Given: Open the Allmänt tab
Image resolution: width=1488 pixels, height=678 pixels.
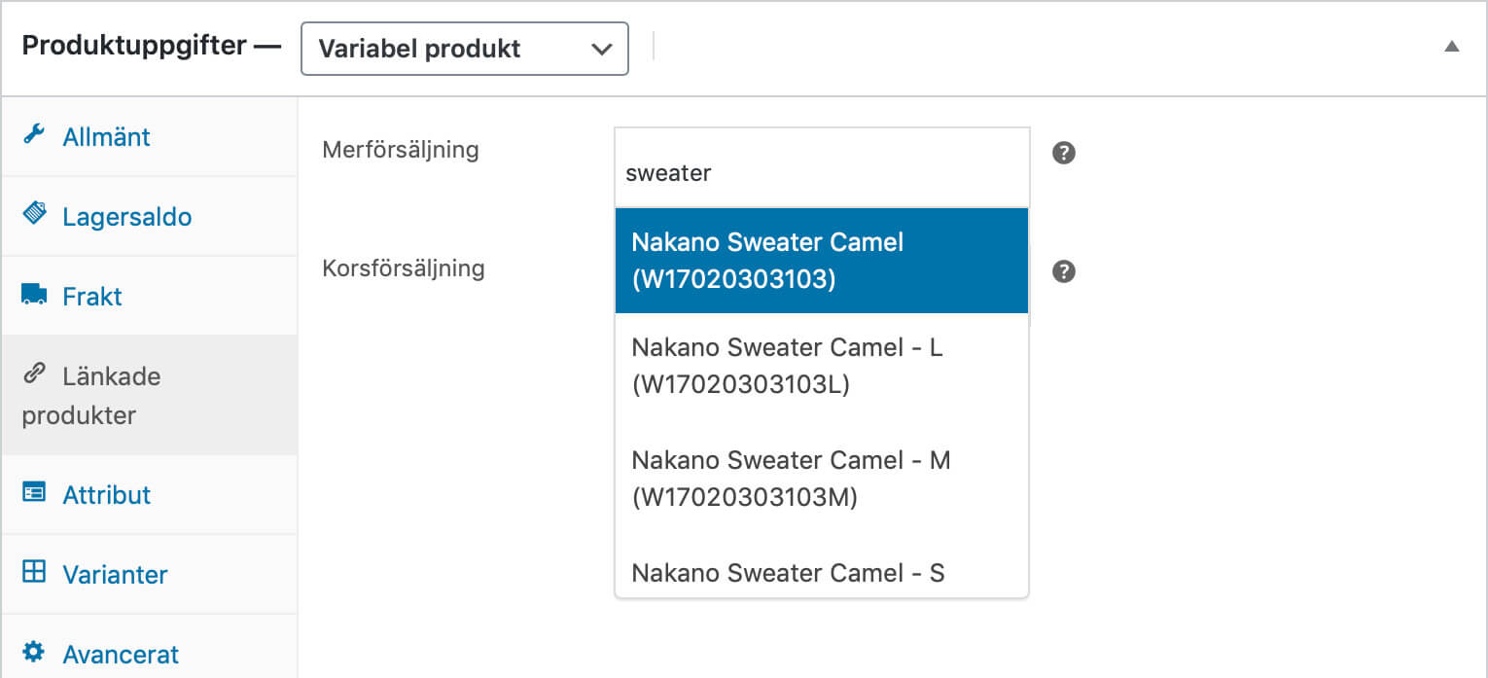Looking at the screenshot, I should tap(107, 137).
